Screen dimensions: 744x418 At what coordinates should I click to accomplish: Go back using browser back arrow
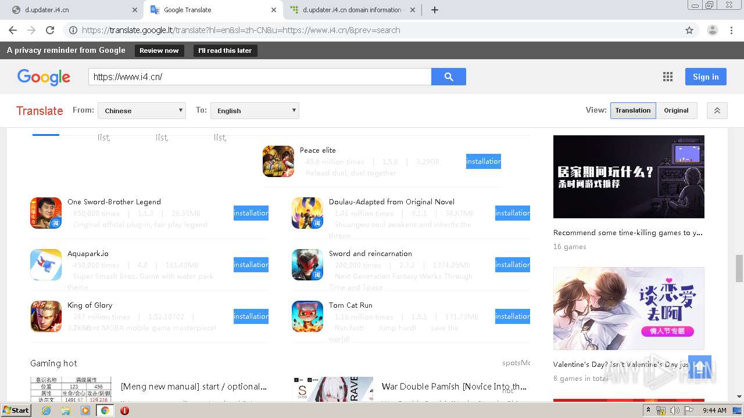13,30
